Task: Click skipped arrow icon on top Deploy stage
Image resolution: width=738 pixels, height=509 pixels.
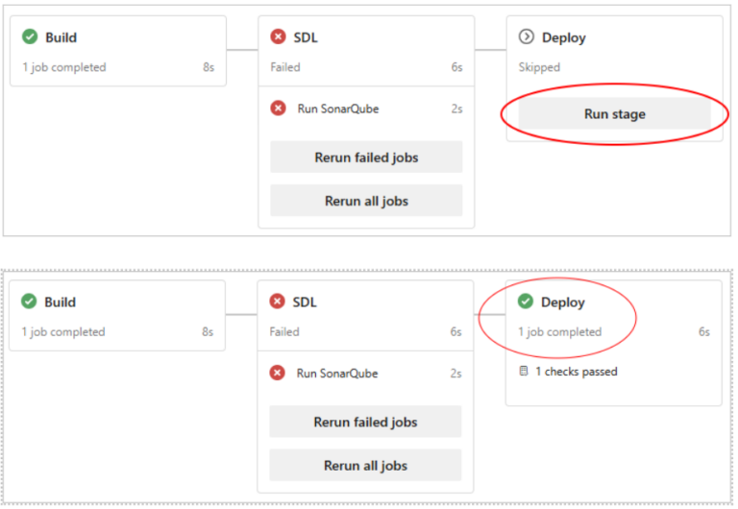Action: tap(527, 36)
